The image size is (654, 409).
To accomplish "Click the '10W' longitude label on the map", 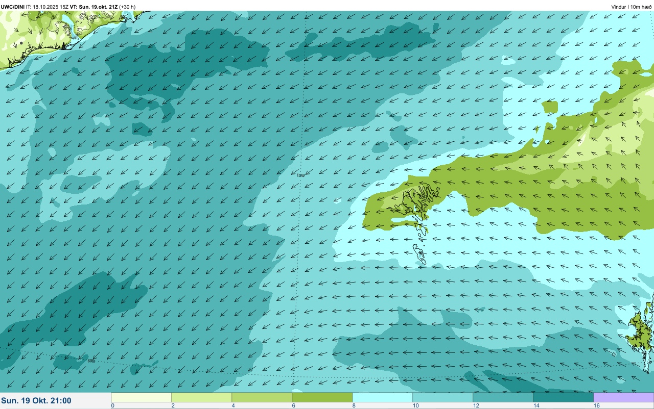I will (x=301, y=175).
